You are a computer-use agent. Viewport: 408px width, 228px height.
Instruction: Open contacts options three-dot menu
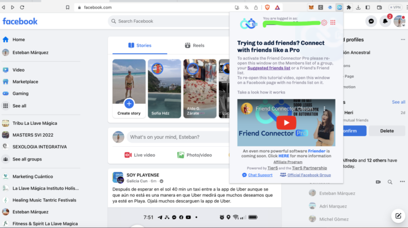(x=402, y=181)
